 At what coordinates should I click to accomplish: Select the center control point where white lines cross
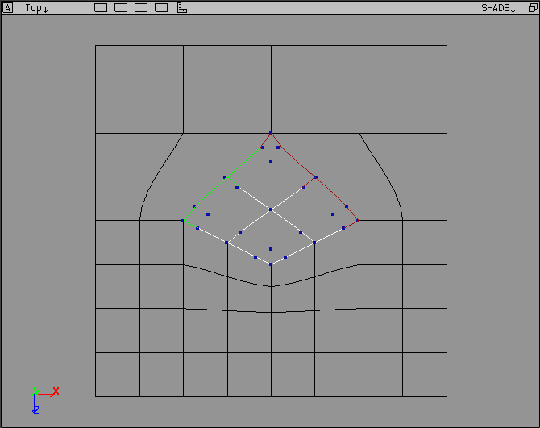271,210
